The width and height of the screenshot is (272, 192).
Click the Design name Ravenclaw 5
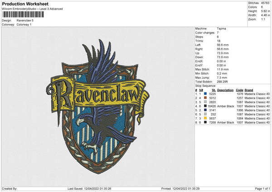(24, 20)
